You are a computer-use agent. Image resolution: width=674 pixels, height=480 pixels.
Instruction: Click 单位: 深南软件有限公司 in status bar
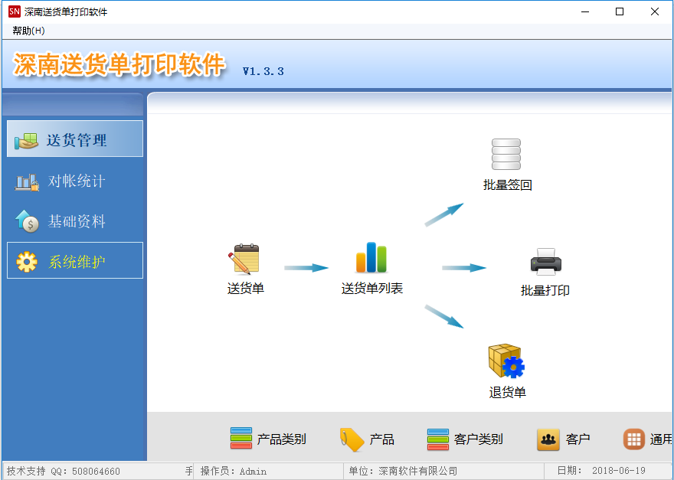(x=403, y=472)
